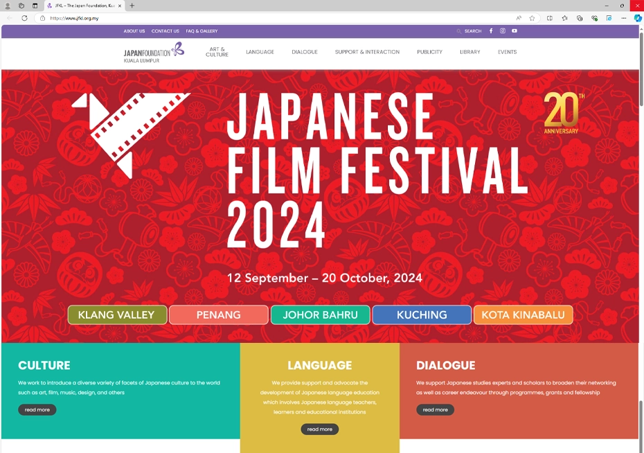Select the Kota Kinabalu button
This screenshot has height=453, width=644.
524,315
